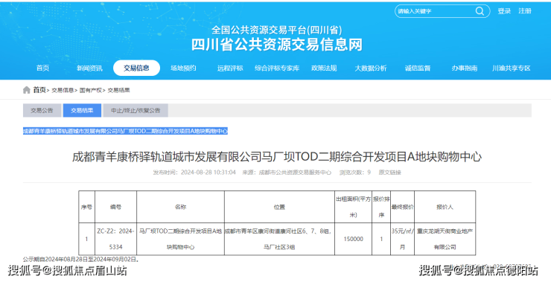Open 远程评标 navigation item
The image size is (551, 282).
[230, 68]
